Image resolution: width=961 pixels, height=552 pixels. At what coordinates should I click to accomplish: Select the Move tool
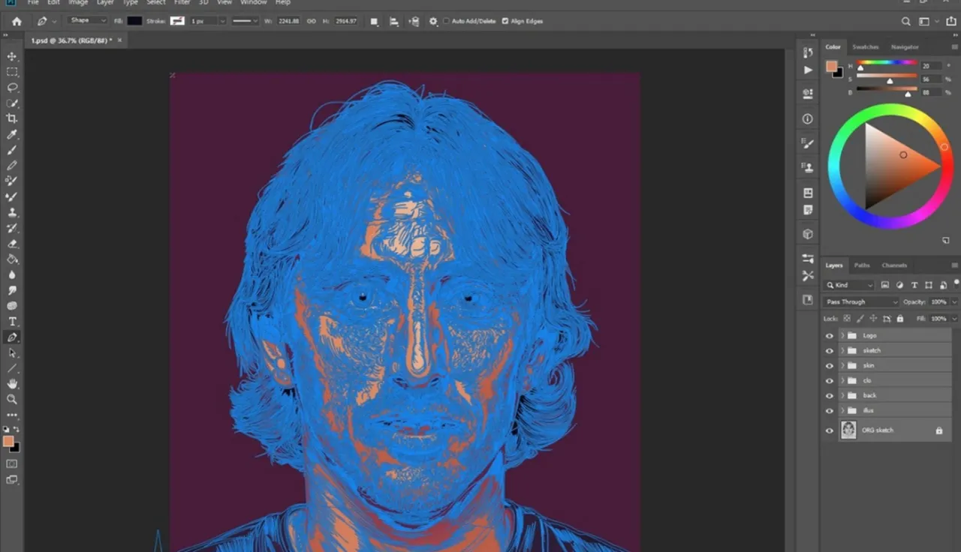(x=12, y=56)
